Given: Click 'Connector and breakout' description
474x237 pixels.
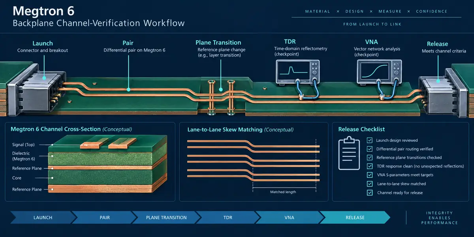Looking at the screenshot, I should [x=42, y=51].
